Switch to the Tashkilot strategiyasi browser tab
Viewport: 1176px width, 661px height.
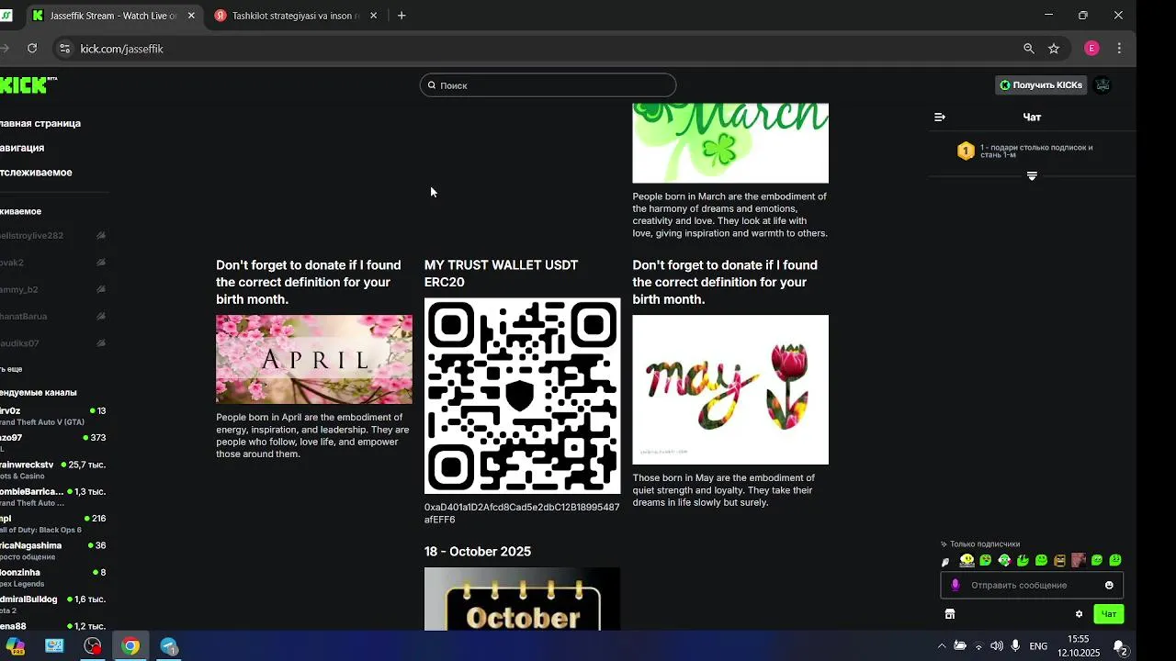[x=295, y=16]
